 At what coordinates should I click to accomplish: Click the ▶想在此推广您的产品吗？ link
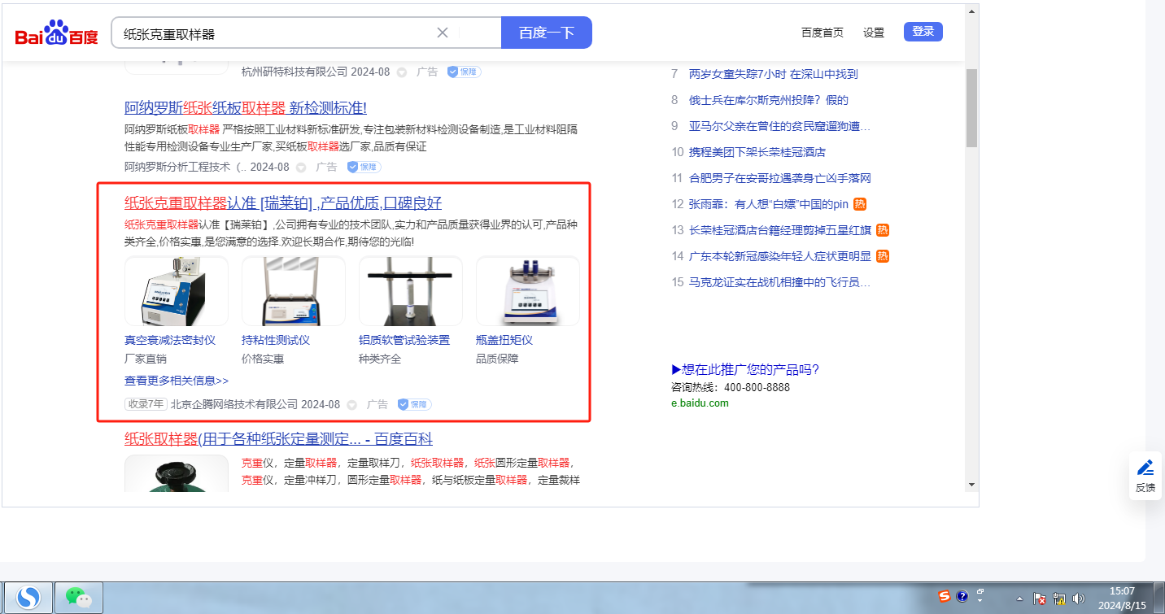(x=745, y=370)
